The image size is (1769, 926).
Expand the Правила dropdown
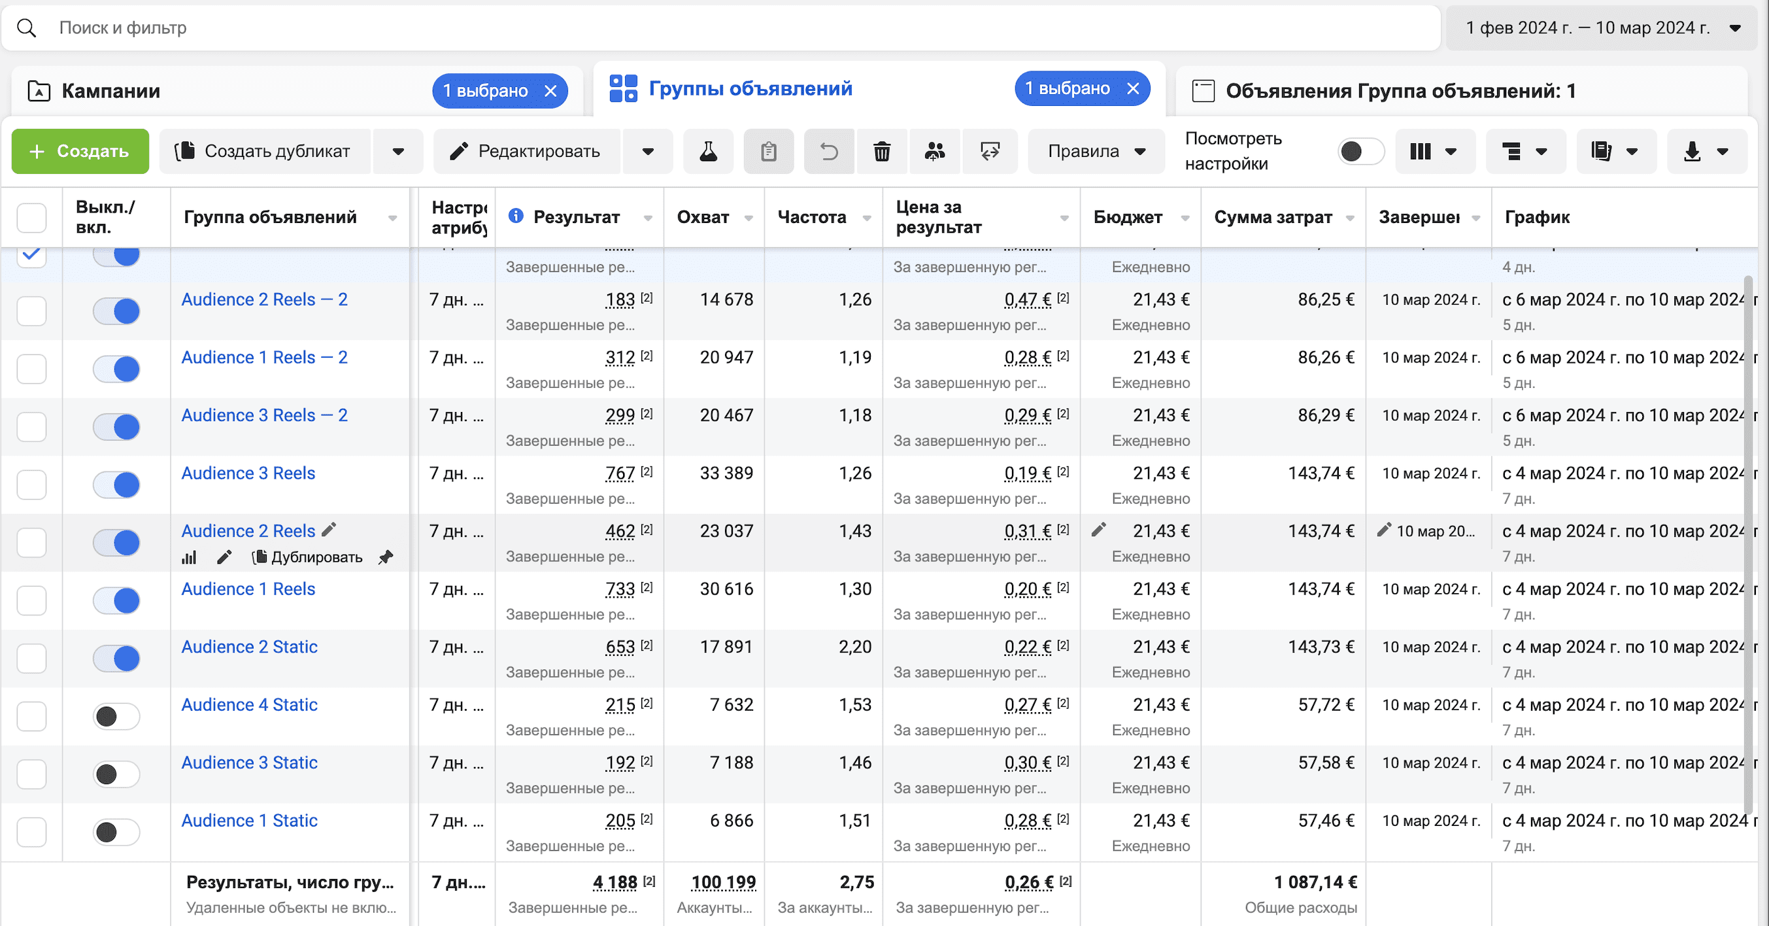click(x=1096, y=151)
